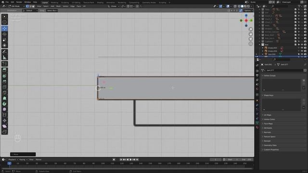Open the Render menu
Screen dimensions: 308x173
(x=19, y=2)
